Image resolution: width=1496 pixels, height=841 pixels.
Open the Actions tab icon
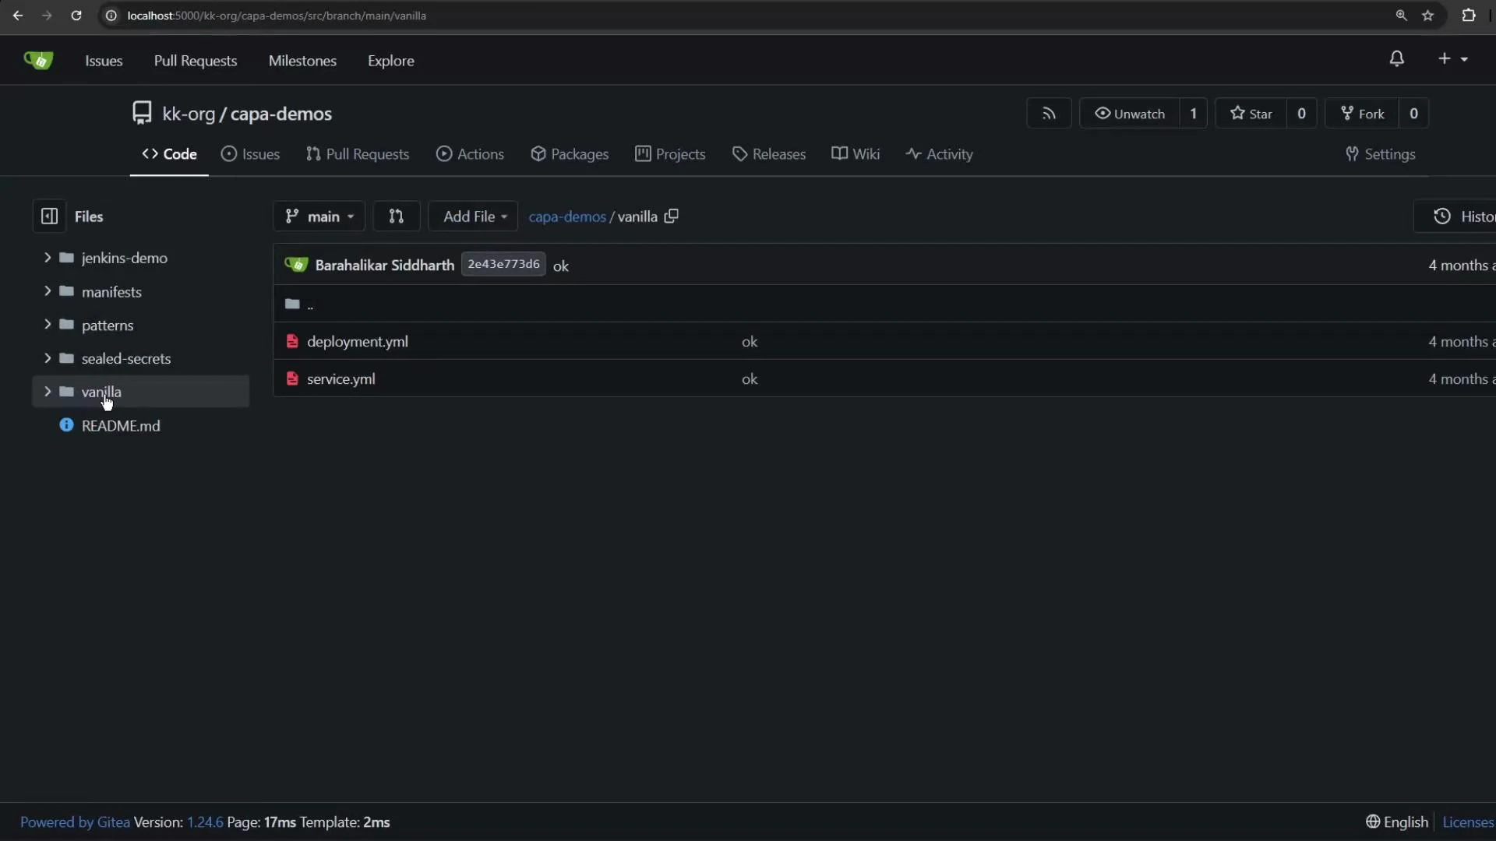pos(445,154)
